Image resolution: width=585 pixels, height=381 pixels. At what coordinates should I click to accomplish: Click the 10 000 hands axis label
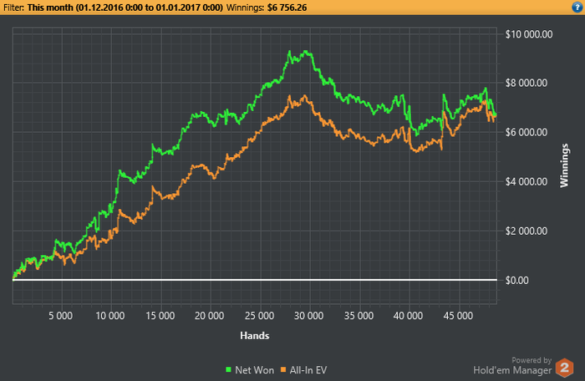tap(110, 316)
